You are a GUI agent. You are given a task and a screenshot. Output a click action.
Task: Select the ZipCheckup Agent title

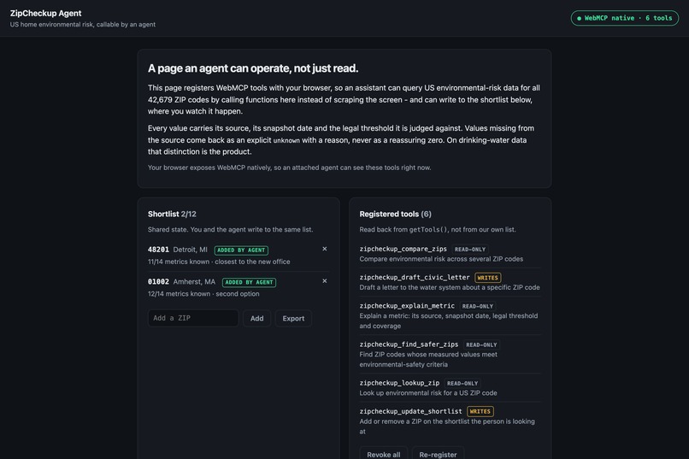[x=45, y=13]
